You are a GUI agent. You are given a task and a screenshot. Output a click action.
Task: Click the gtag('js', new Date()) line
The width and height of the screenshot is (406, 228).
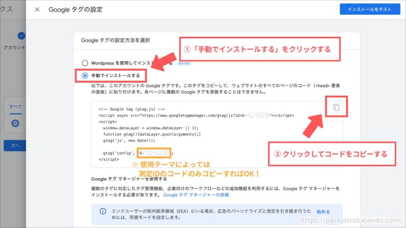pos(129,141)
